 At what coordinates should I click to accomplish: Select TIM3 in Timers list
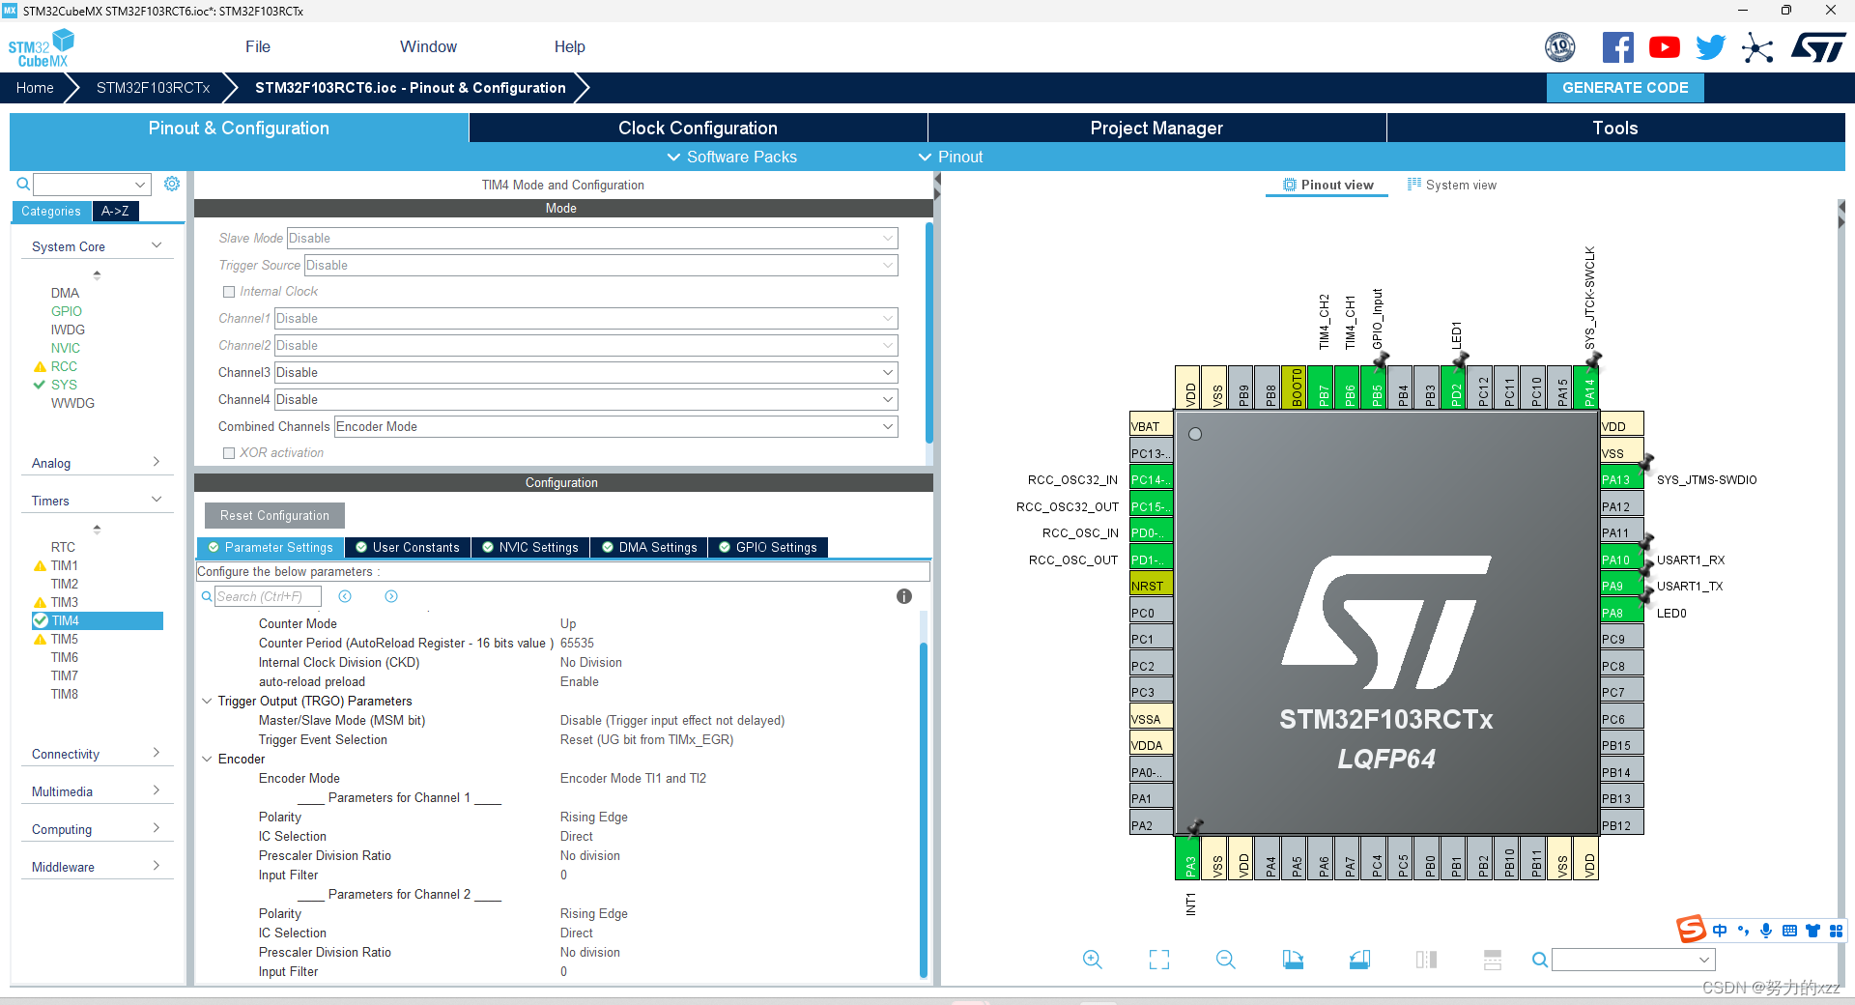pyautogui.click(x=65, y=602)
